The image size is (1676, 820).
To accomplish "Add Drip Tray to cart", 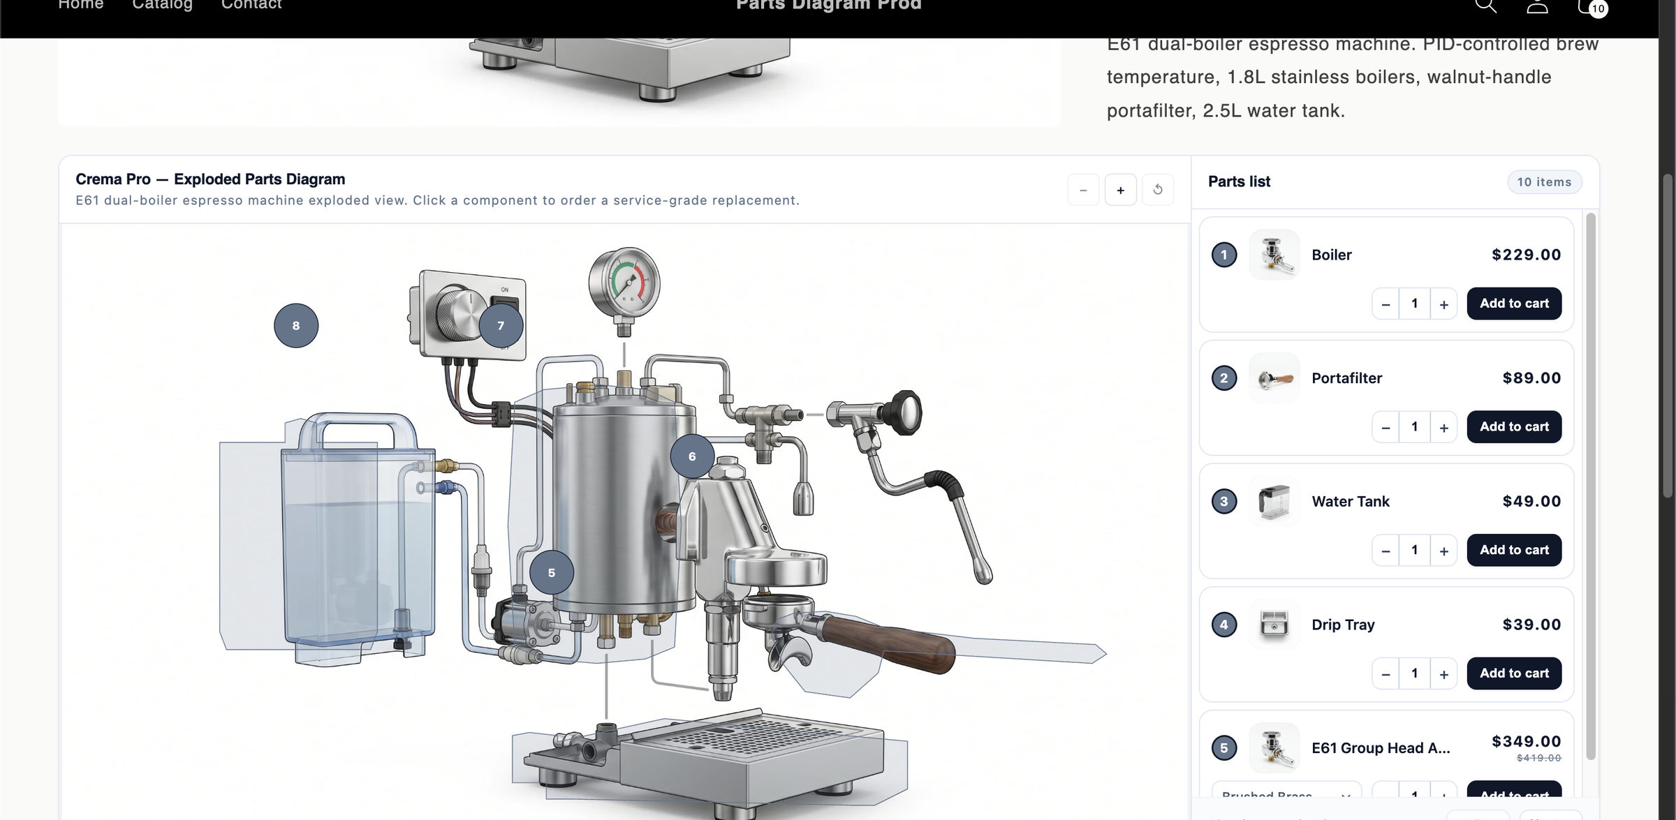I will click(x=1514, y=673).
